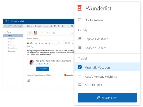Remove the david@wunderlist.com recipient
The height and width of the screenshot is (107, 143).
pyautogui.click(x=54, y=33)
